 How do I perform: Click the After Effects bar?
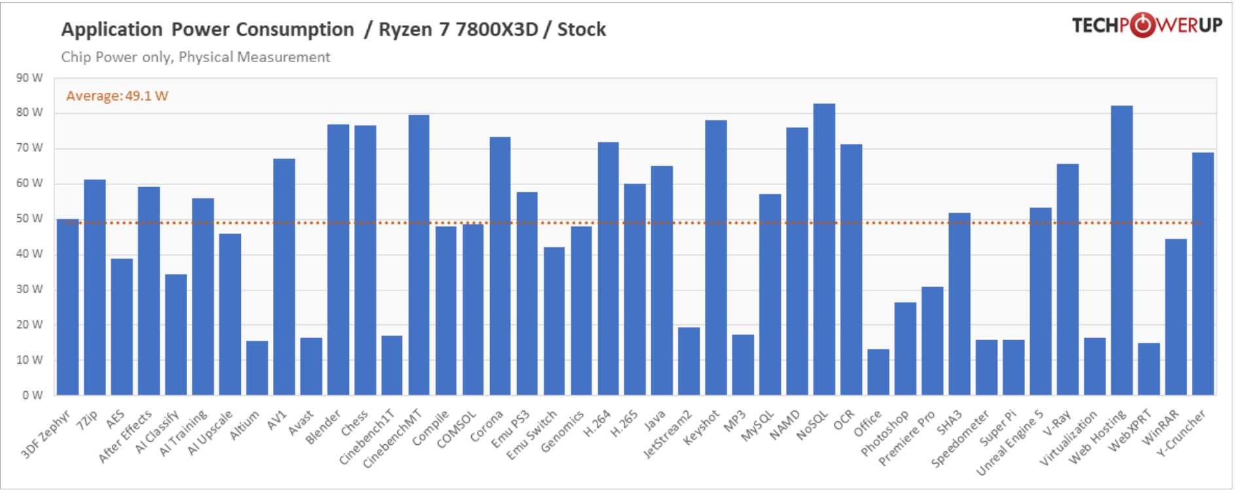pos(149,291)
